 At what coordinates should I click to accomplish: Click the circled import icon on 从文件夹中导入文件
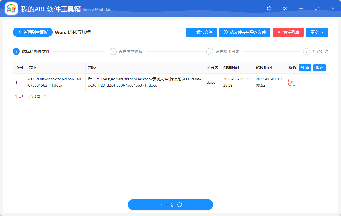click(x=225, y=32)
